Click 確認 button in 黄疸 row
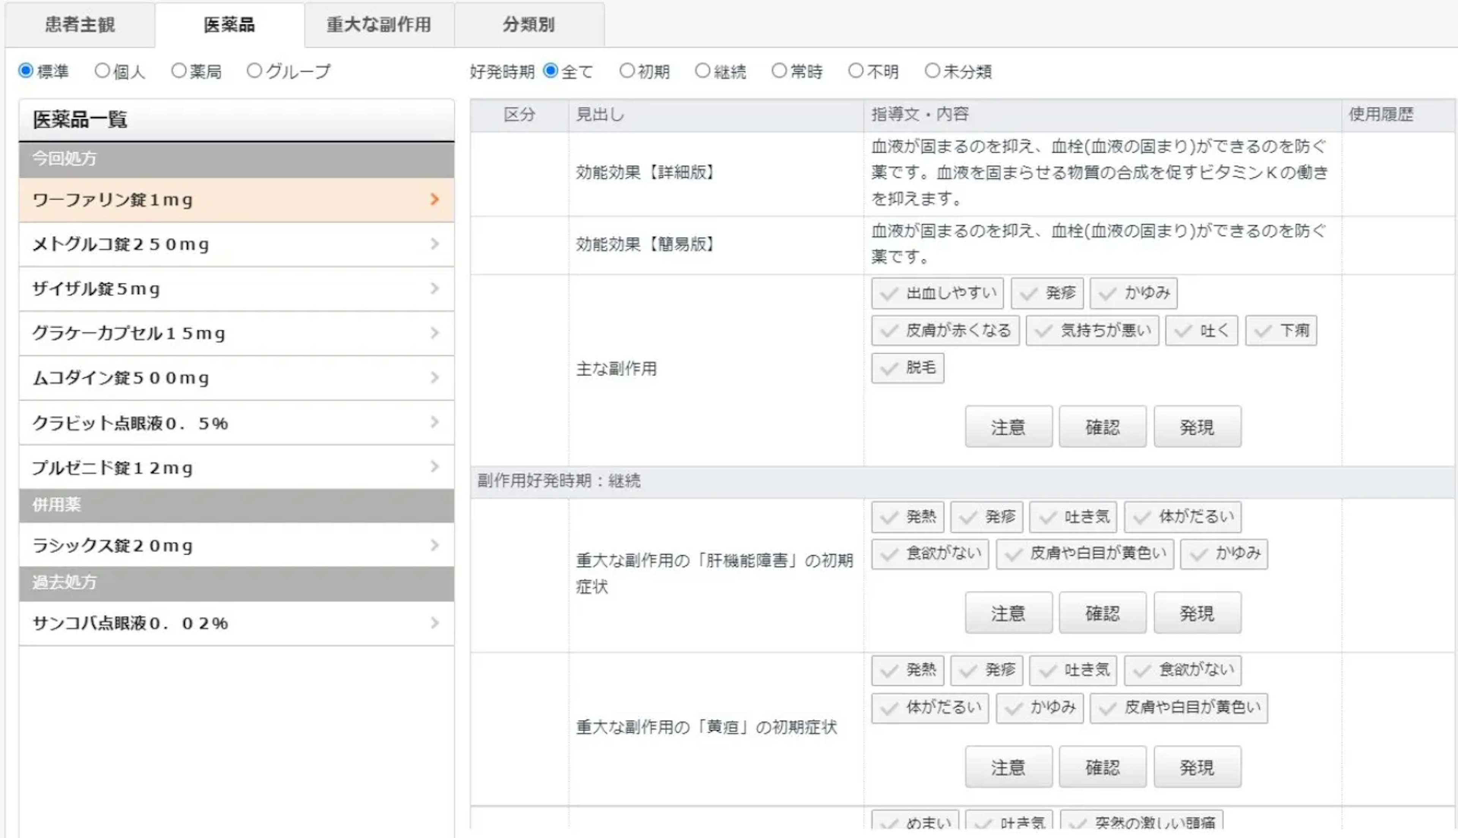 tap(1102, 767)
